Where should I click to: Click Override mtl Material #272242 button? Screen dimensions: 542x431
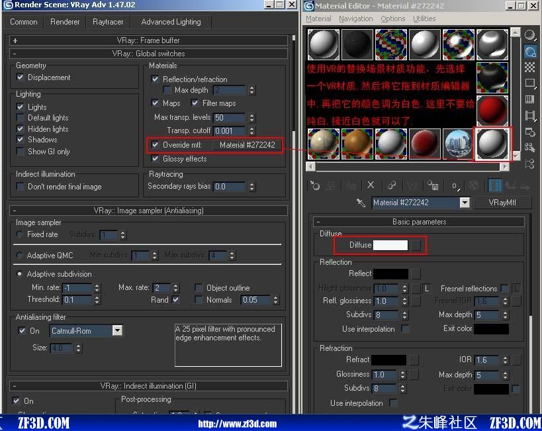point(247,144)
